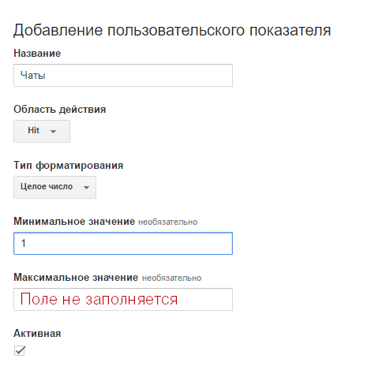Click необязательно hint beside Минимальное значение
Image resolution: width=386 pixels, height=370 pixels.
click(x=168, y=222)
